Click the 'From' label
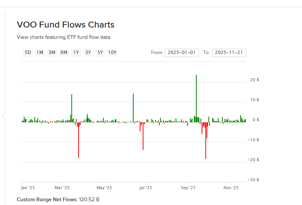This screenshot has width=302, height=205. click(157, 52)
